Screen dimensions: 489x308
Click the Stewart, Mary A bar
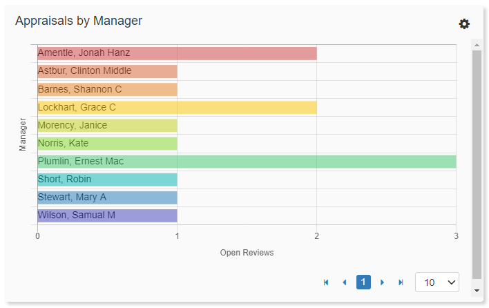pyautogui.click(x=107, y=198)
